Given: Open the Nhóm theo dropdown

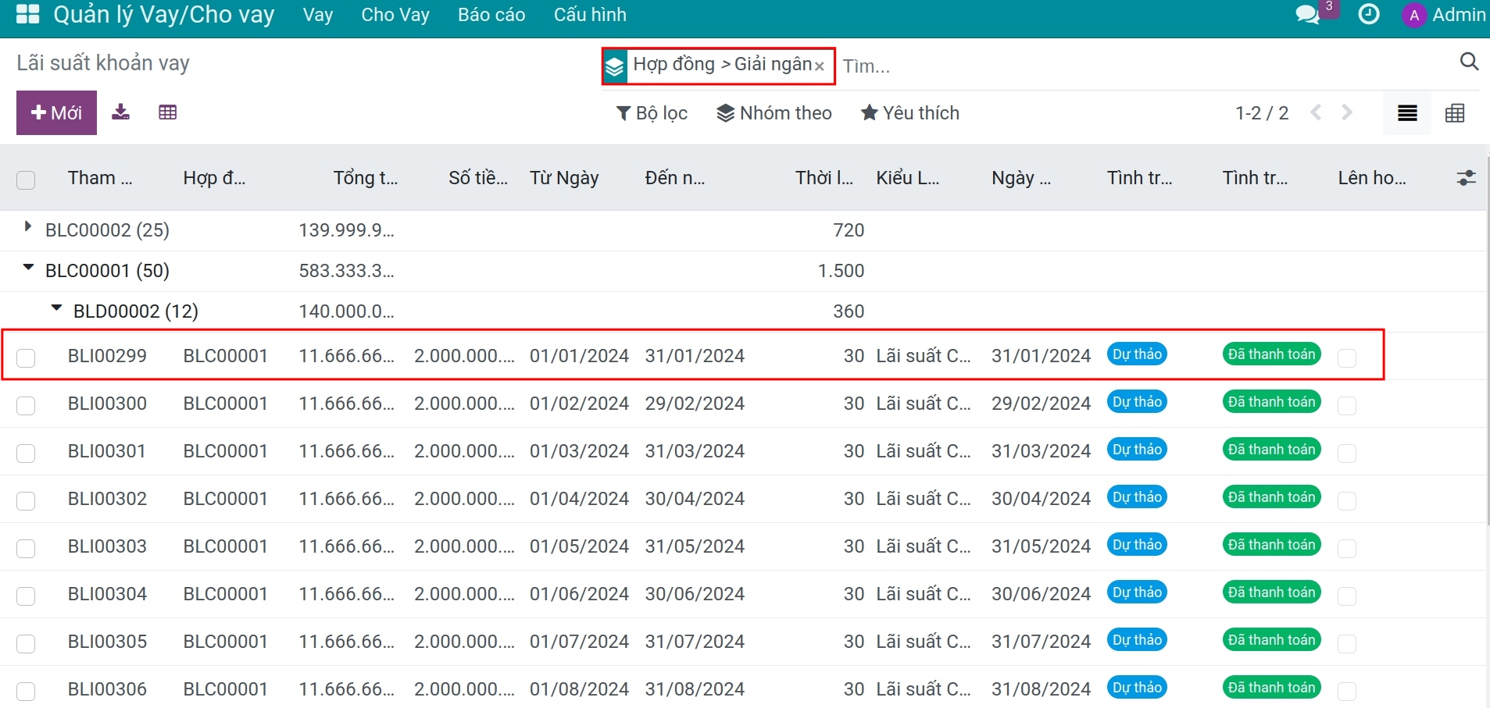Looking at the screenshot, I should 774,113.
